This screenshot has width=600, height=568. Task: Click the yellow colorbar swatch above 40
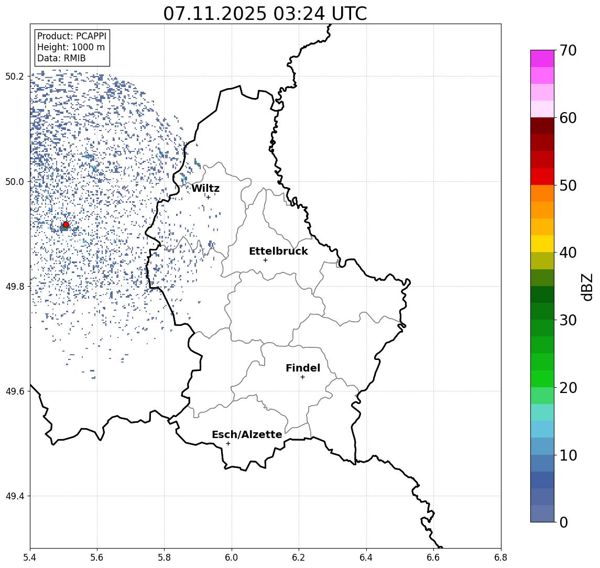click(x=542, y=244)
